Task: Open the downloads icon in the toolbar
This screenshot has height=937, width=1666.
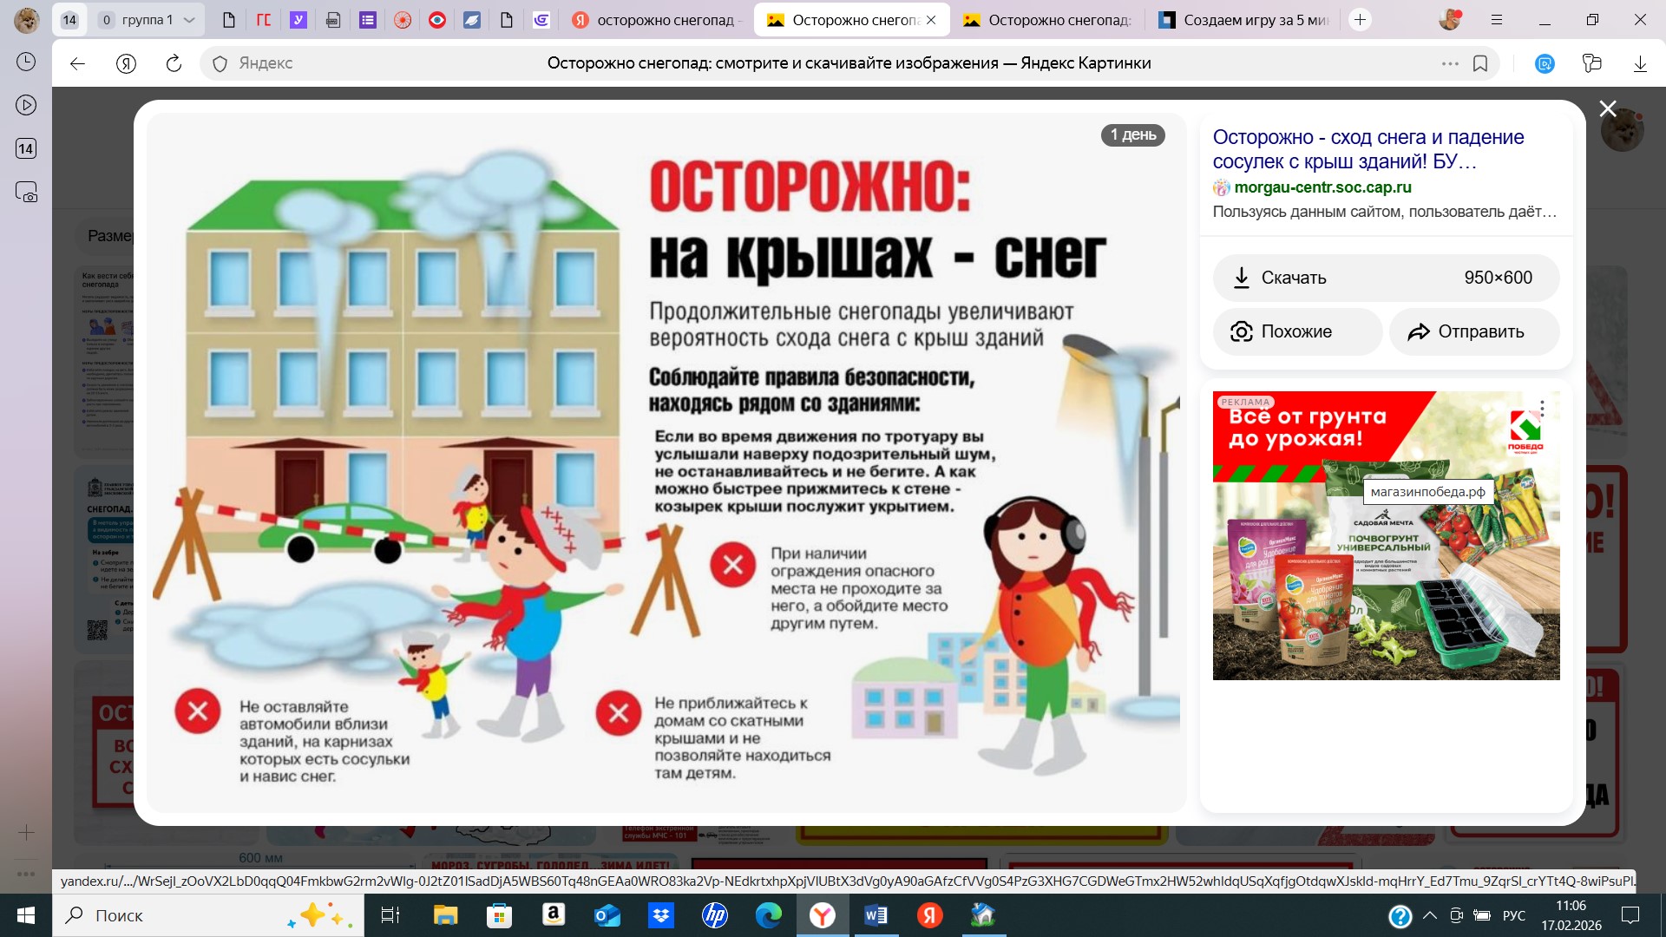Action: pyautogui.click(x=1639, y=63)
